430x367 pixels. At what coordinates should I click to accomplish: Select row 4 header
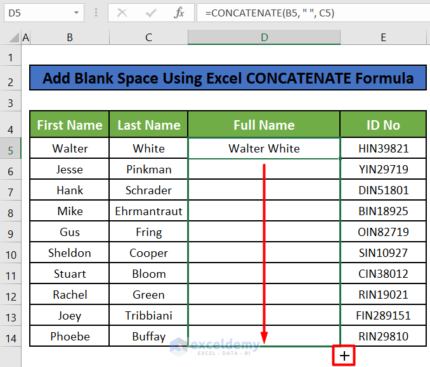[x=10, y=125]
